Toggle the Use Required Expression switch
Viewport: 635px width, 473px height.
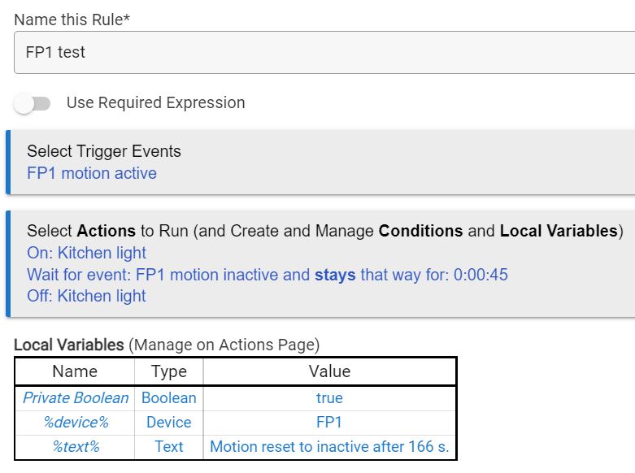point(33,103)
